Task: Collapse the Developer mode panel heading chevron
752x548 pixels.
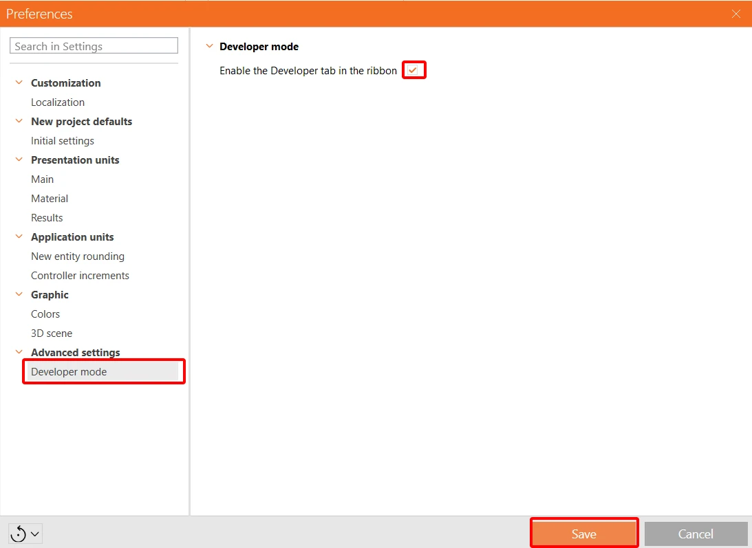Action: click(x=210, y=46)
